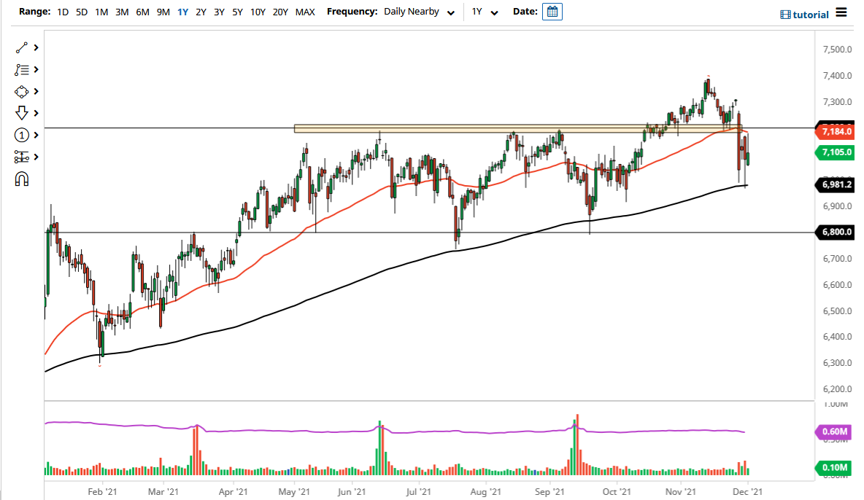Open the date picker calendar
Viewport: 864px width, 500px height.
click(552, 11)
